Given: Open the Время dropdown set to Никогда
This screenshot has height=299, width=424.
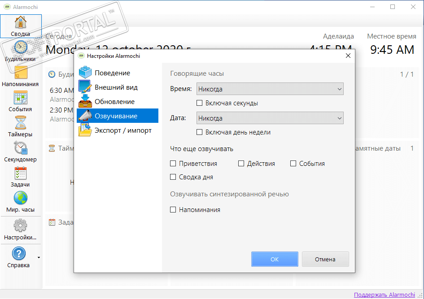Looking at the screenshot, I should [x=270, y=89].
